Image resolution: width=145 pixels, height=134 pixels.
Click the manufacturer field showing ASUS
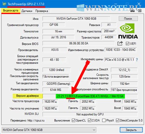coord(55,50)
